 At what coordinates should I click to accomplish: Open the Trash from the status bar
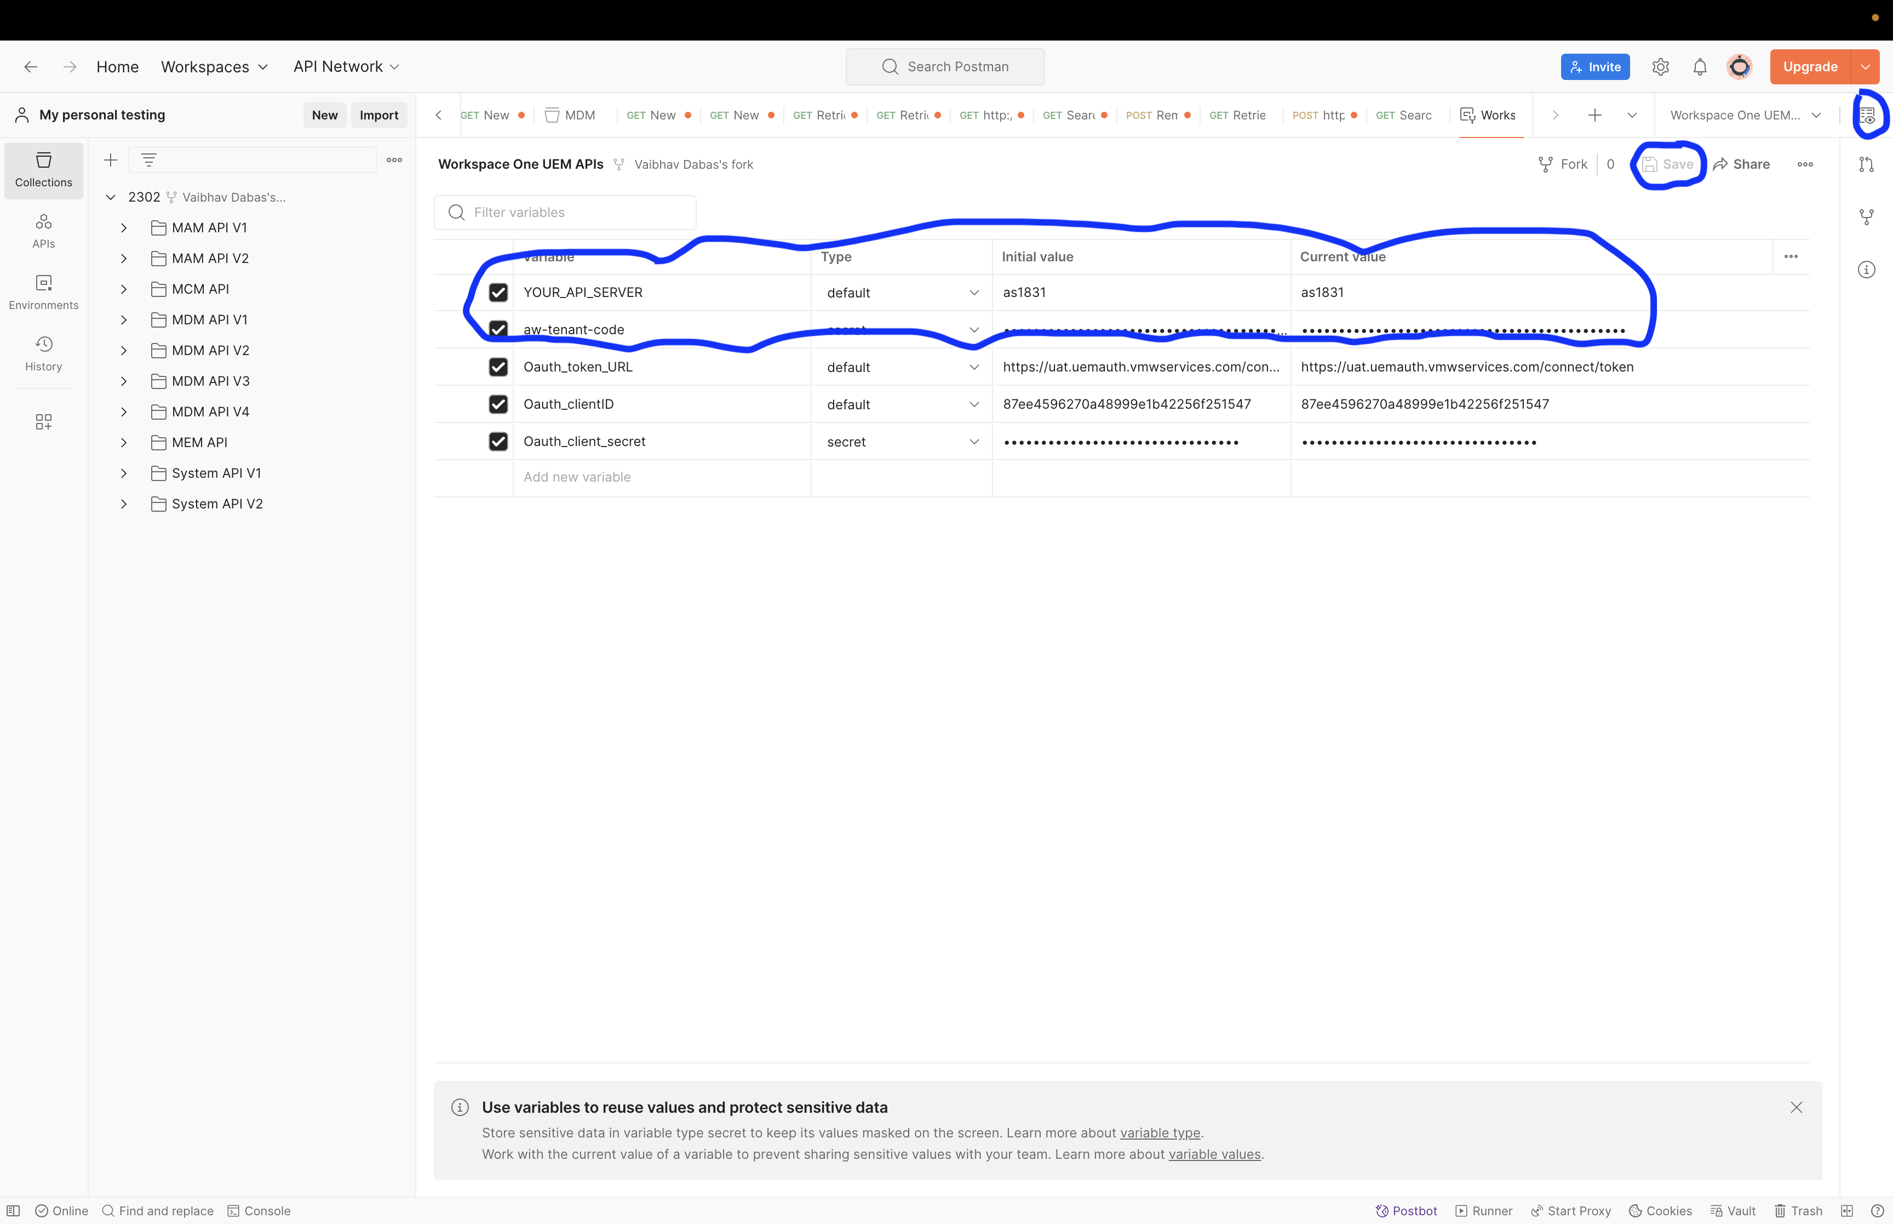(1798, 1210)
